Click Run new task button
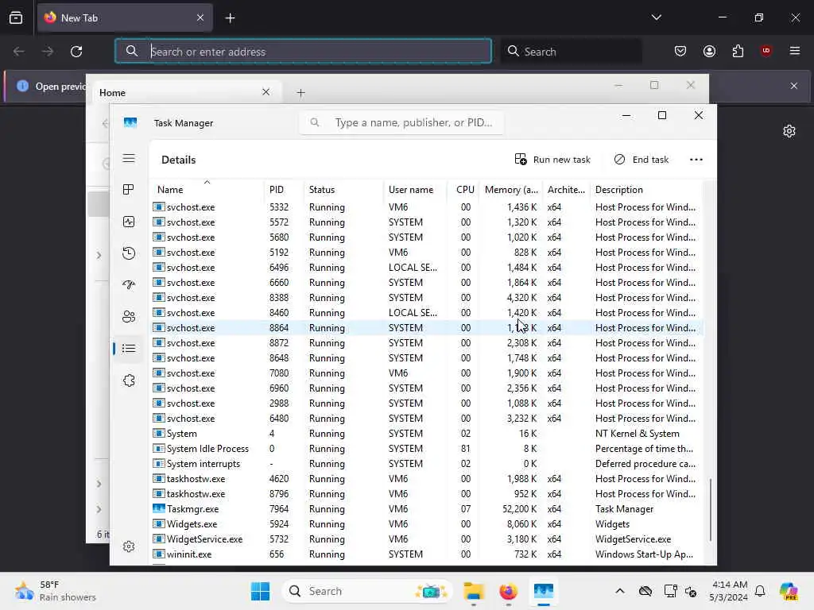This screenshot has width=814, height=610. point(552,160)
